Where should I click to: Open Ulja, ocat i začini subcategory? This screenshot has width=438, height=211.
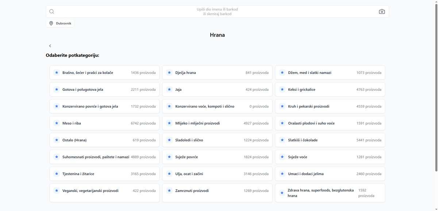tap(217, 174)
